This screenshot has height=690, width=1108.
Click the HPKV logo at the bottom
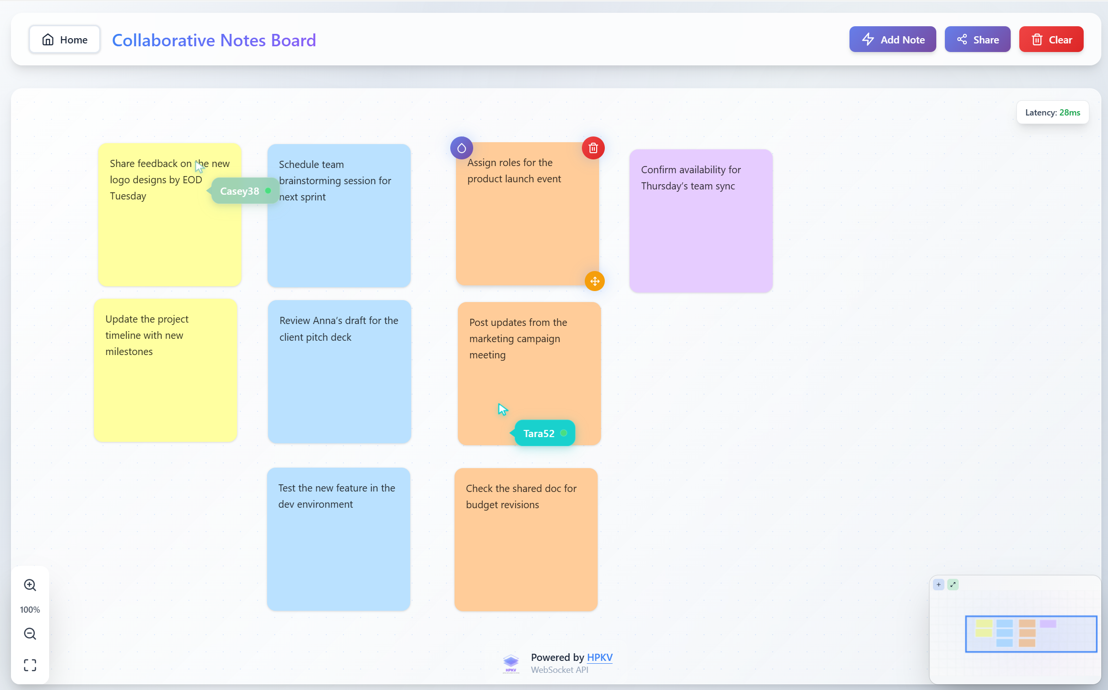[510, 663]
